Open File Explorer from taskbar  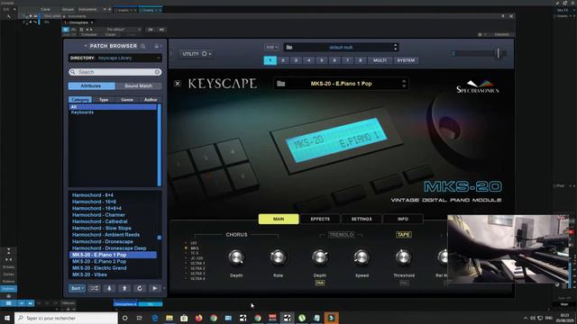point(169,318)
